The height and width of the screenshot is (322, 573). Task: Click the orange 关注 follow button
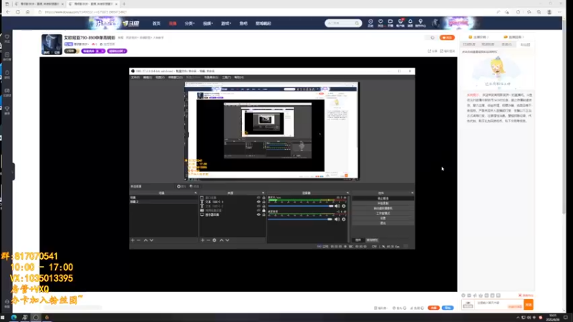(447, 38)
